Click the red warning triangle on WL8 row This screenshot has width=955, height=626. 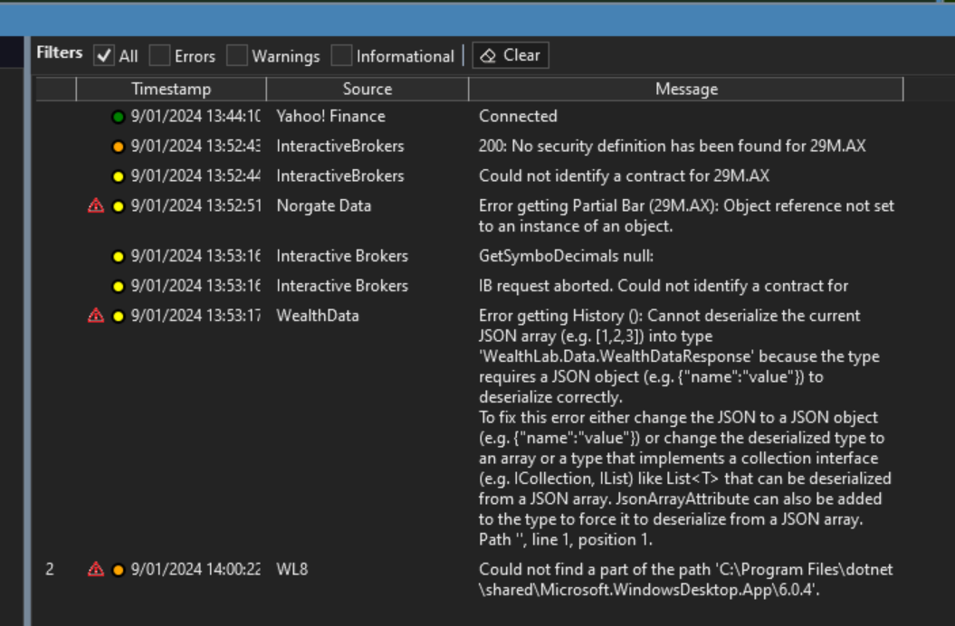[x=96, y=569]
